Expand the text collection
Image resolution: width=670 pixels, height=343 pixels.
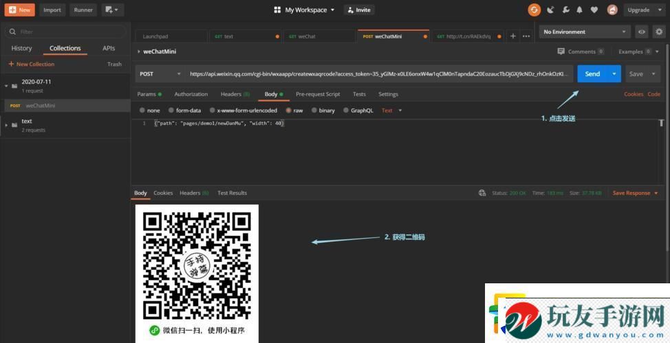[6, 125]
